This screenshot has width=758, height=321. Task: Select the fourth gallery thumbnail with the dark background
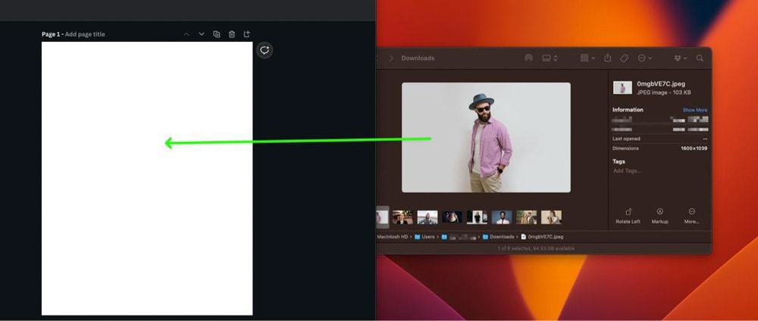pos(452,217)
